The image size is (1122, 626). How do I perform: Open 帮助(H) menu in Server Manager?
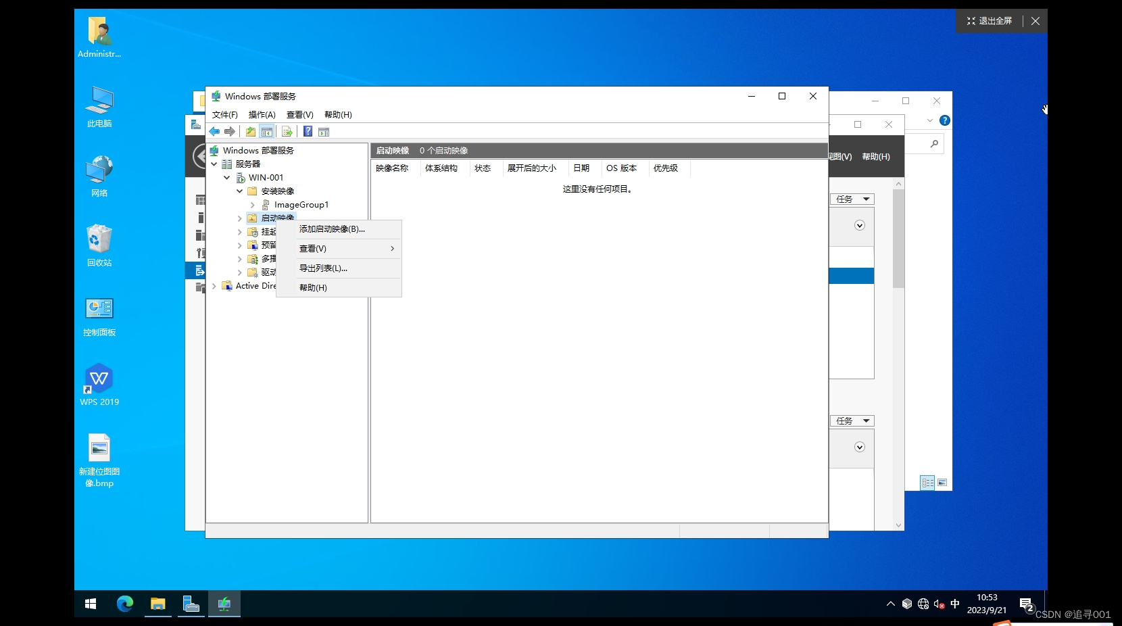876,157
